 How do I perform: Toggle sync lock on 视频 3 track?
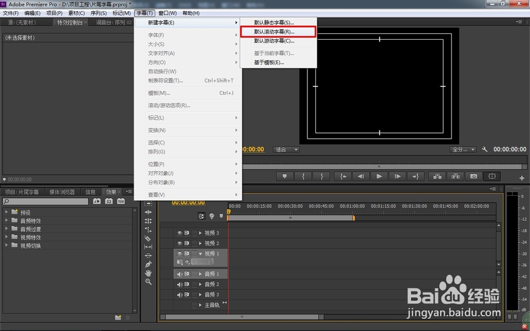(187, 233)
